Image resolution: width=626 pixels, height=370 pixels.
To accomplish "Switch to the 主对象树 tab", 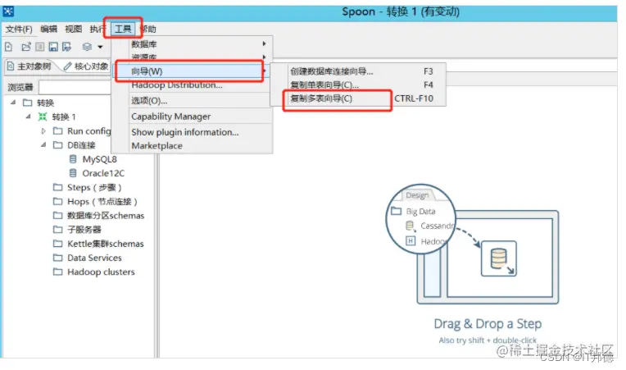I will tap(30, 66).
